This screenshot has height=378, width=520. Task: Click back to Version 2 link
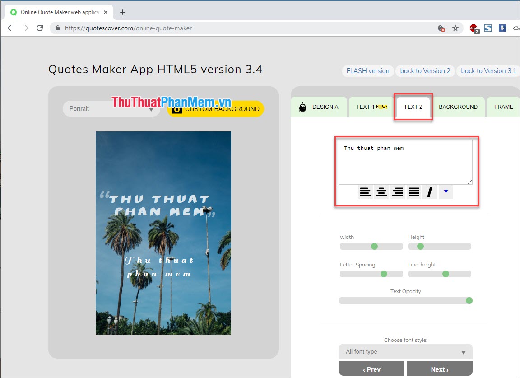(425, 71)
